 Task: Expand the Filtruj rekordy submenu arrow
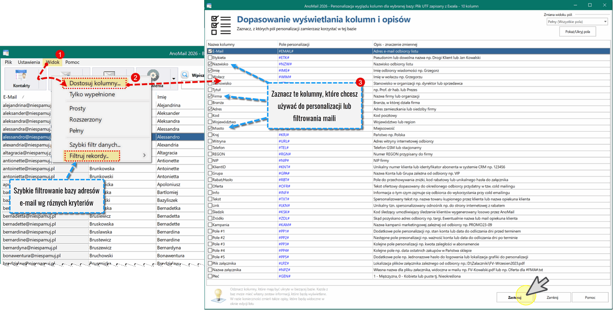(x=144, y=155)
